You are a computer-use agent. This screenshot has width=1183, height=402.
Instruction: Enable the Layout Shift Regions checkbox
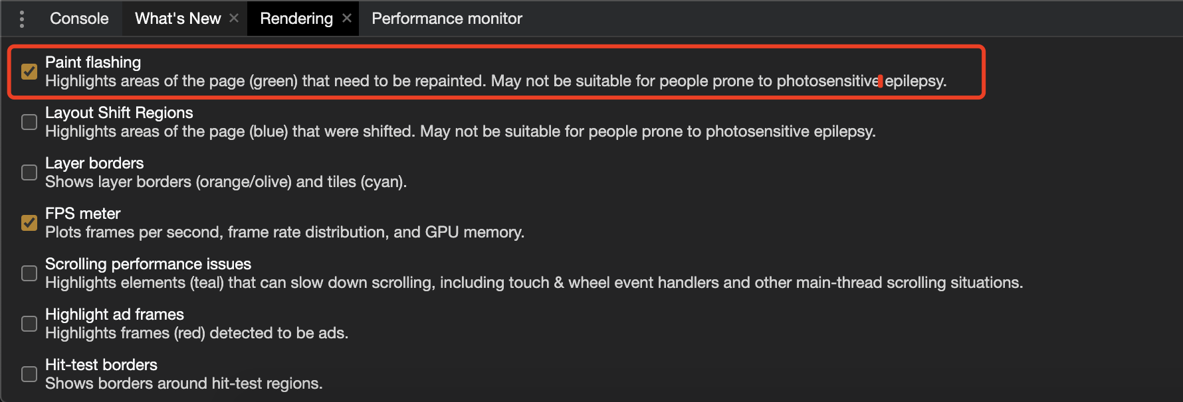(x=29, y=122)
